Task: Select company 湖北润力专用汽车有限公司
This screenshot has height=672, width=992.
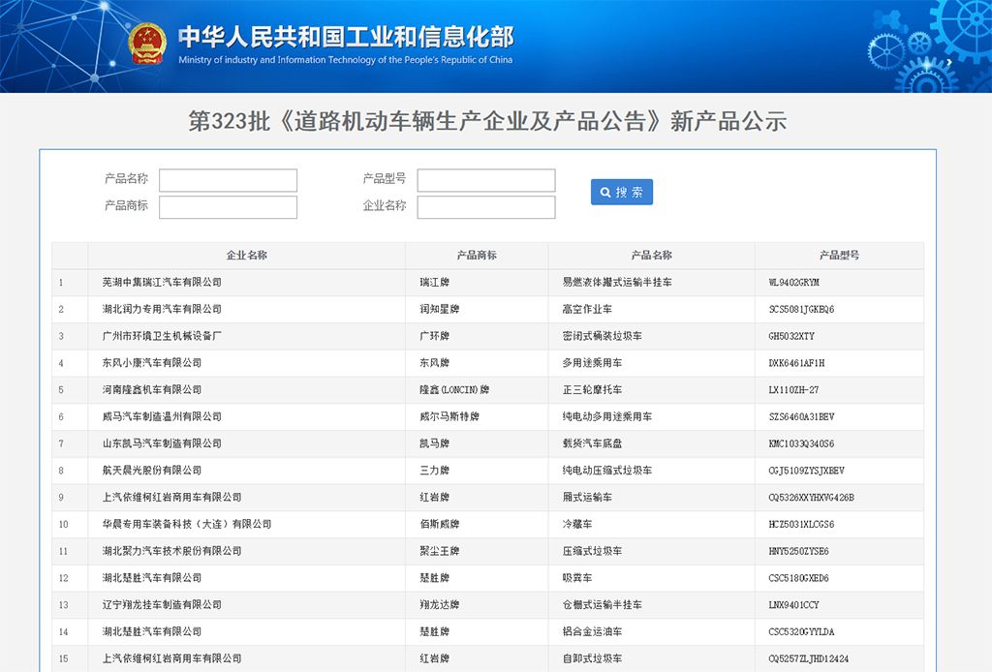Action: pos(162,309)
